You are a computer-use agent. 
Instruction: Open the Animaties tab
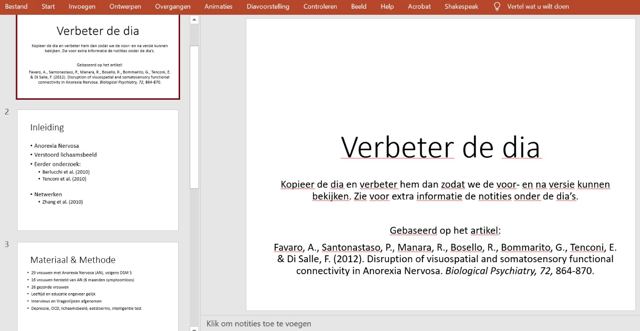[x=218, y=6]
